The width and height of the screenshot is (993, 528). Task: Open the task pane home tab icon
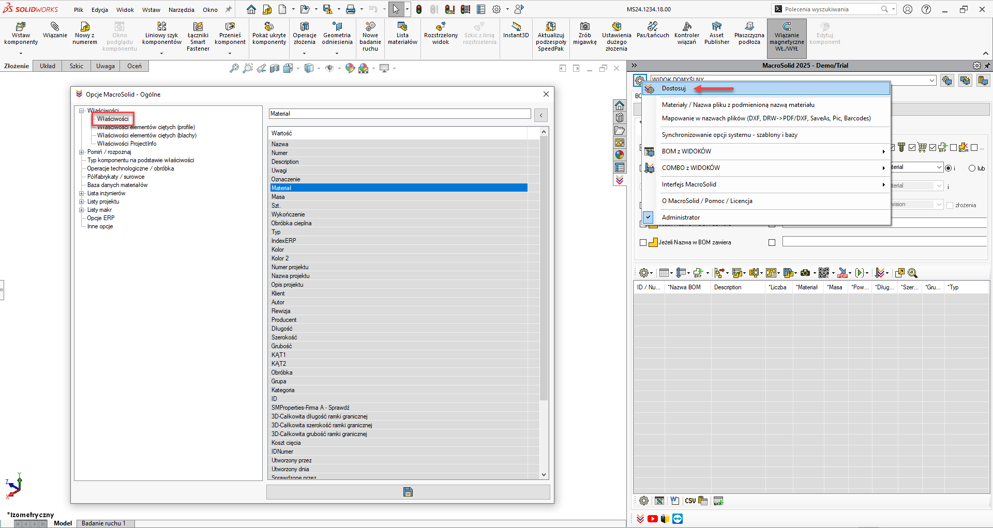pos(620,105)
